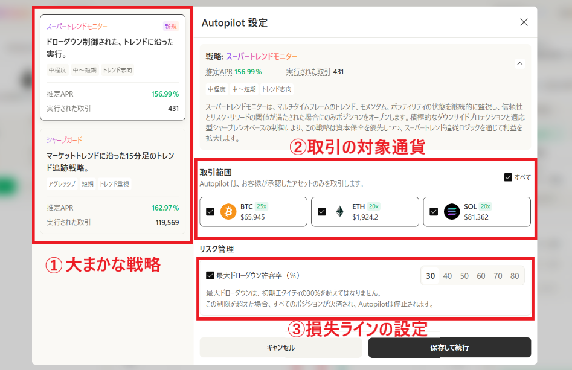Click the BTC 25x leverage badge

pyautogui.click(x=262, y=206)
